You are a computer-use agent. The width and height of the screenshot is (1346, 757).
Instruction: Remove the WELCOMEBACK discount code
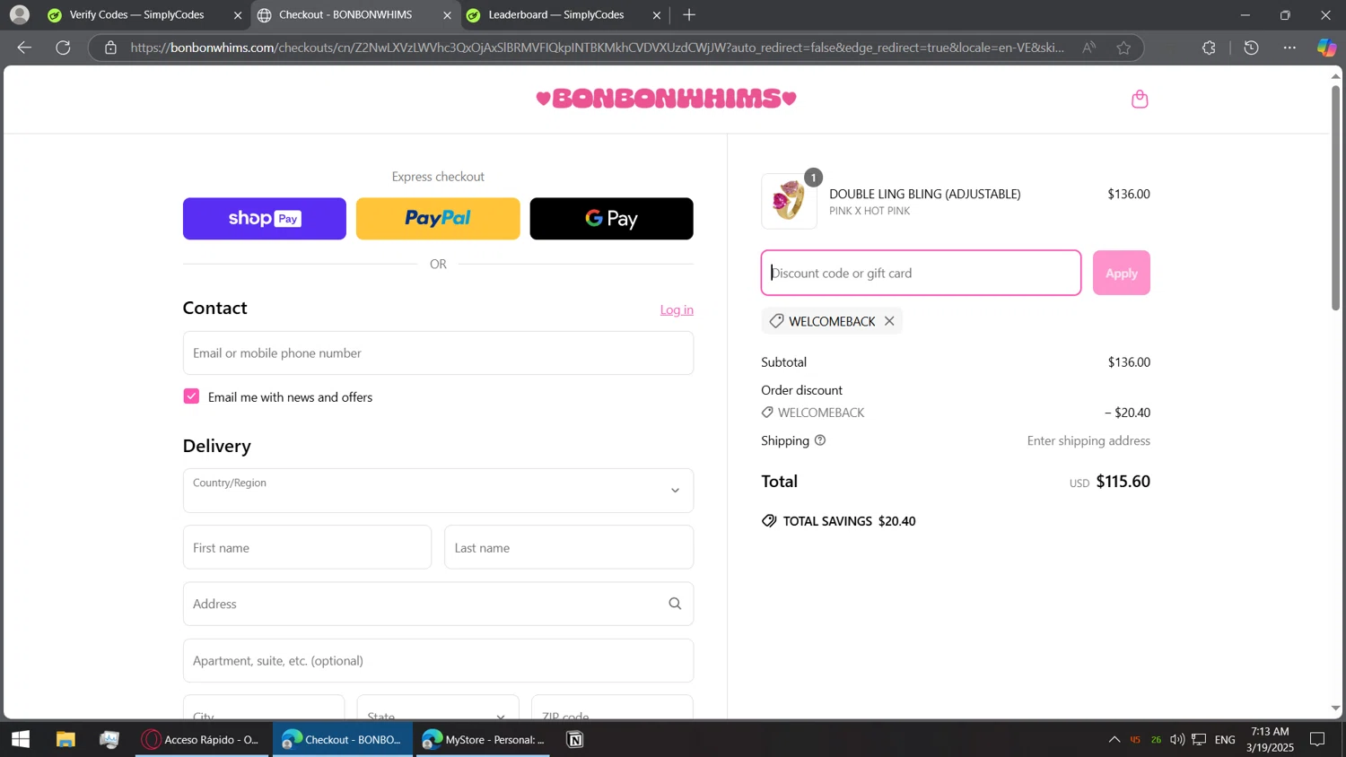[889, 321]
